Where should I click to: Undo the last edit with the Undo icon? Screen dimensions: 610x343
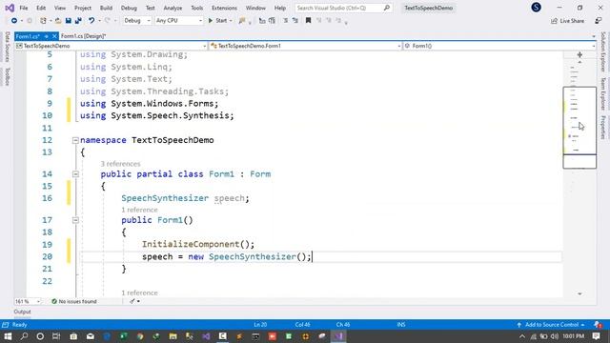pos(91,21)
